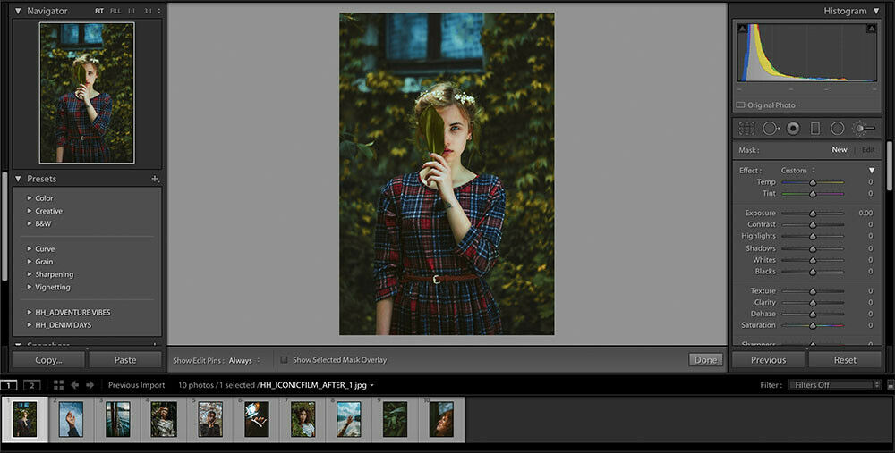Screen dimensions: 895x453
Task: Select the Adjustment Brush tool
Action: [863, 129]
